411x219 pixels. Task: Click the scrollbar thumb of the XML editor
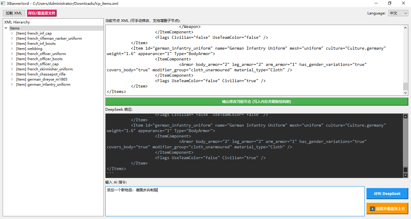405,86
